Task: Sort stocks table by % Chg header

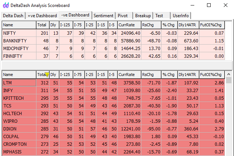Action: 169,75
